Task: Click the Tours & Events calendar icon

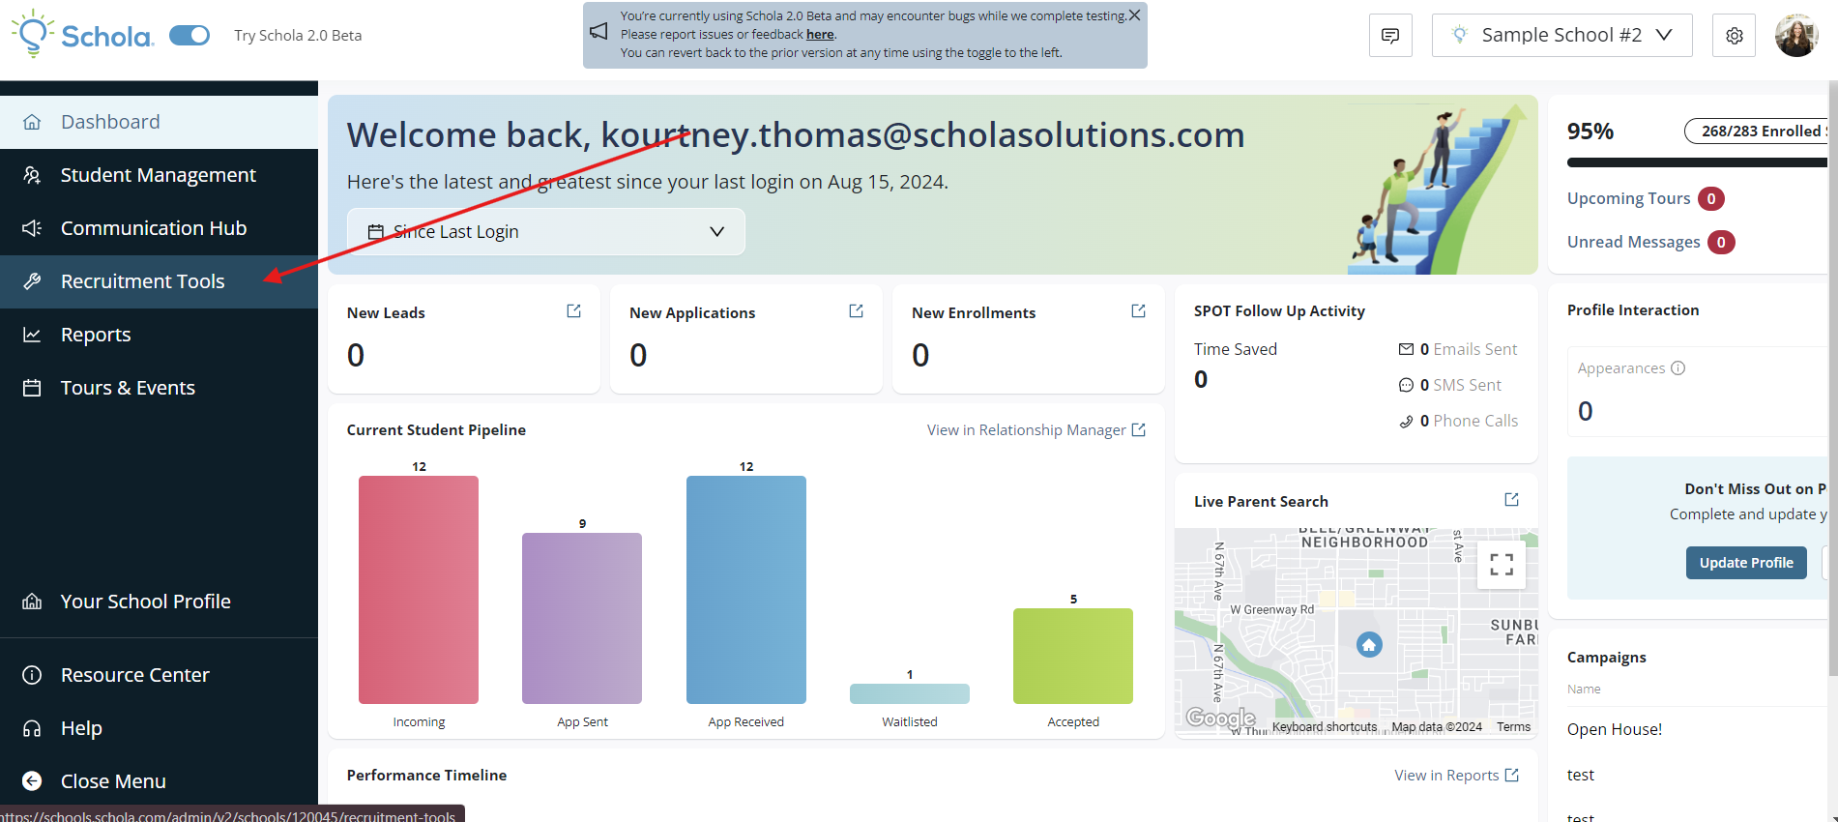Action: click(x=32, y=388)
